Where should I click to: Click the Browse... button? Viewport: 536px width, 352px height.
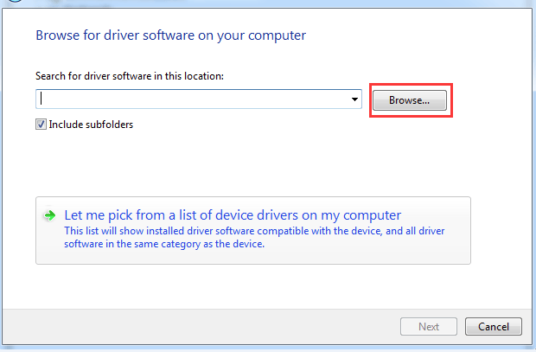[x=410, y=100]
